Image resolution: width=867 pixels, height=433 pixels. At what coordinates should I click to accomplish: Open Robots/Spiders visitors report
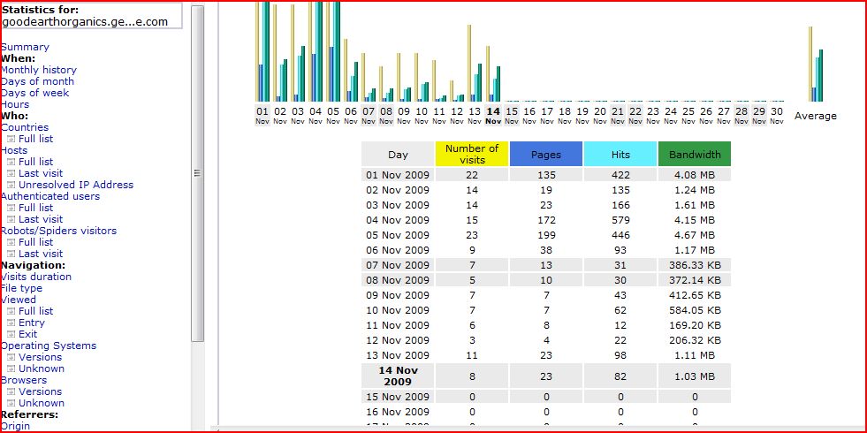pyautogui.click(x=59, y=231)
